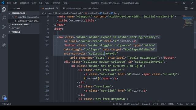Open notifications bell in status bar
196x110 pixels.
click(x=192, y=104)
